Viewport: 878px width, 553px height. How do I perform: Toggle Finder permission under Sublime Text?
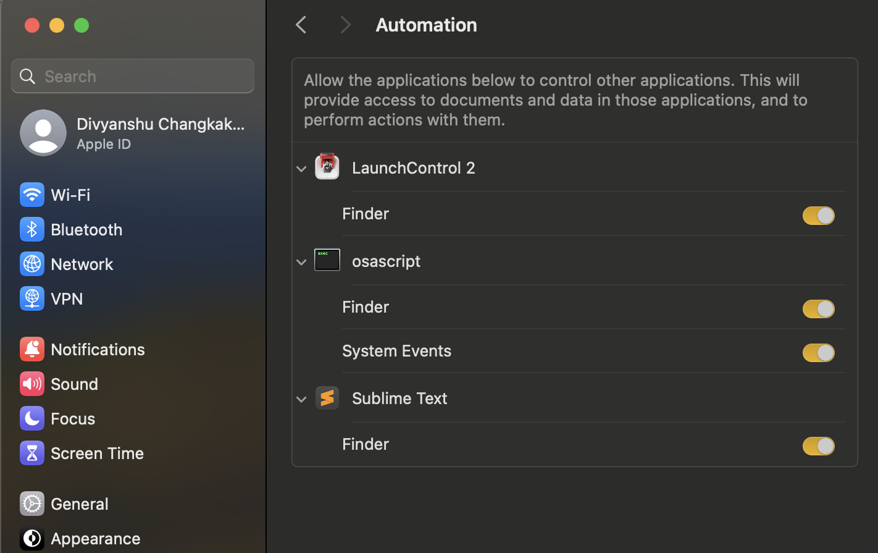pos(818,445)
